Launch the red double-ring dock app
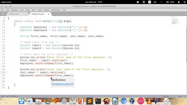Screen dimensions: 187x105 click(x=141, y=101)
